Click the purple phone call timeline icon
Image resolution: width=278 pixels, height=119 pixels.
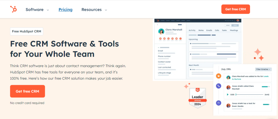(218, 86)
